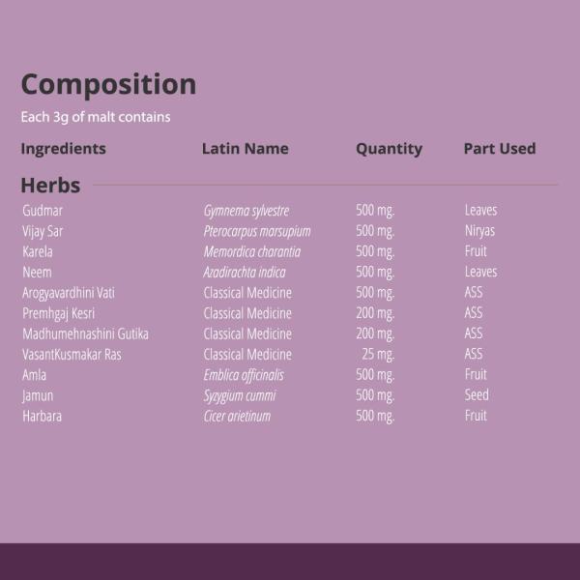Select Arogyavardhini Vati ingredient
This screenshot has height=580, width=580.
68,293
